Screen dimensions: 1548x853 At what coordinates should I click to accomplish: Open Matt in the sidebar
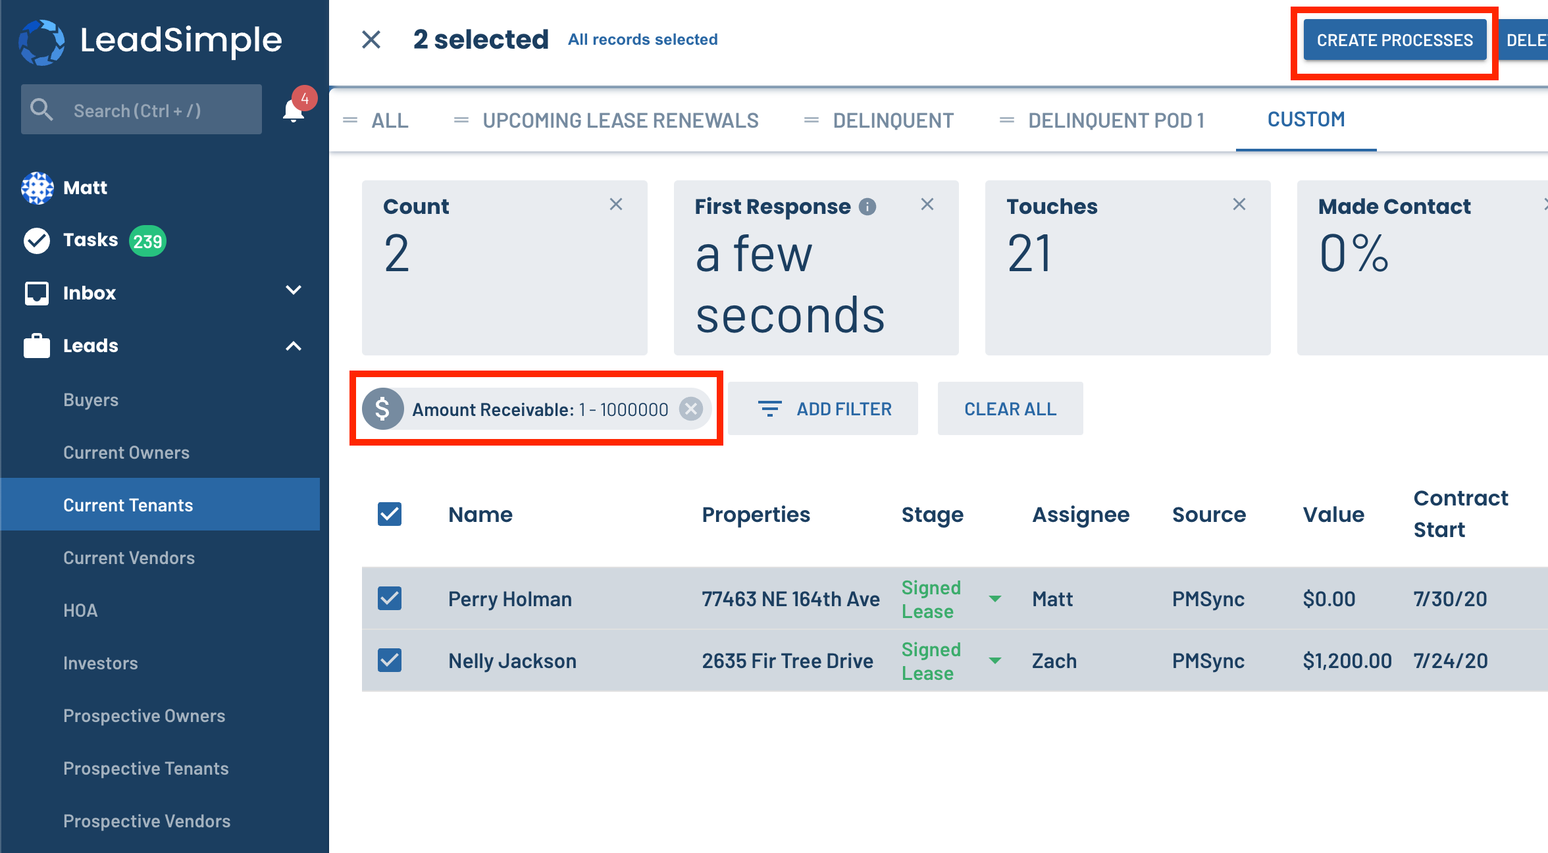pos(86,188)
